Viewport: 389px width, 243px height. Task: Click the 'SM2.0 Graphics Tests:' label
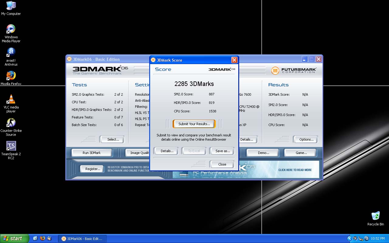[88, 94]
